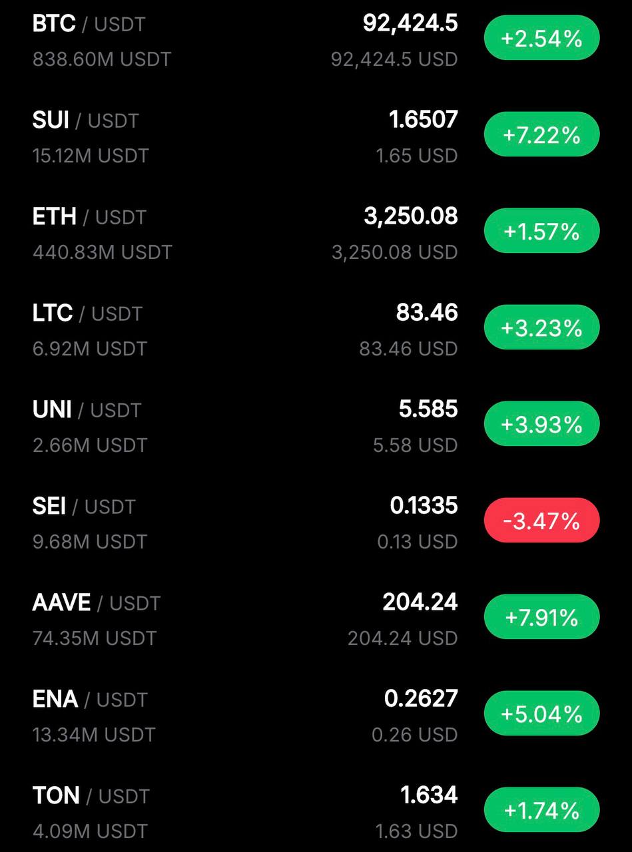Image resolution: width=632 pixels, height=852 pixels.
Task: Open the LTC / USDT market
Action: pos(87,314)
